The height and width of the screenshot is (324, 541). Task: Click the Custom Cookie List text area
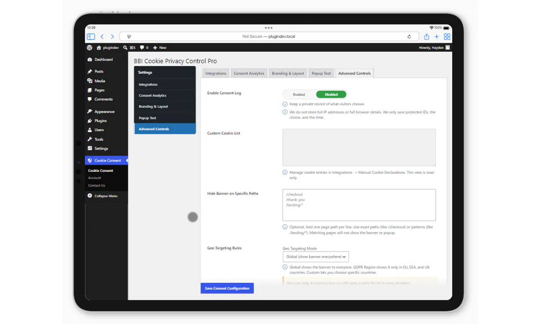359,148
